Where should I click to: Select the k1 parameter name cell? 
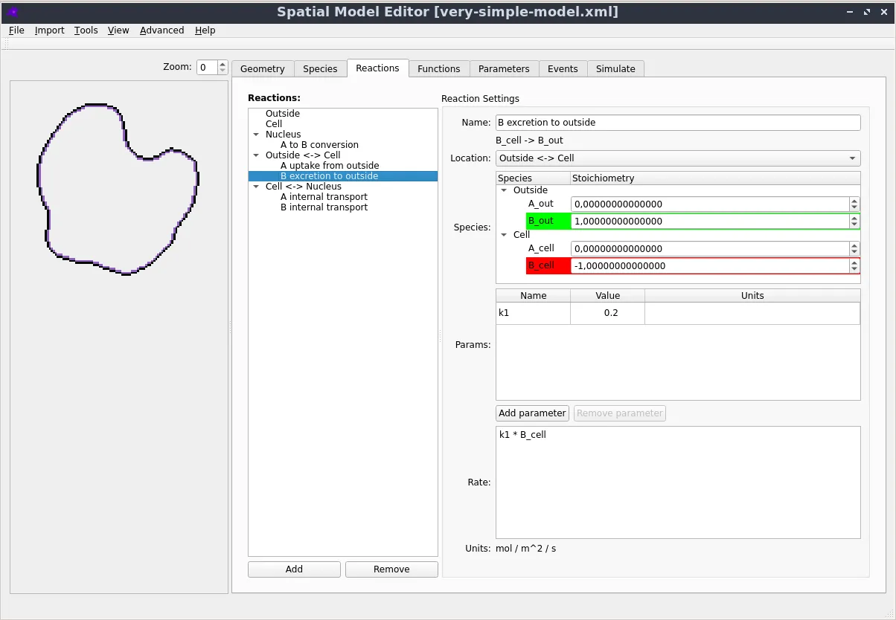click(x=534, y=313)
